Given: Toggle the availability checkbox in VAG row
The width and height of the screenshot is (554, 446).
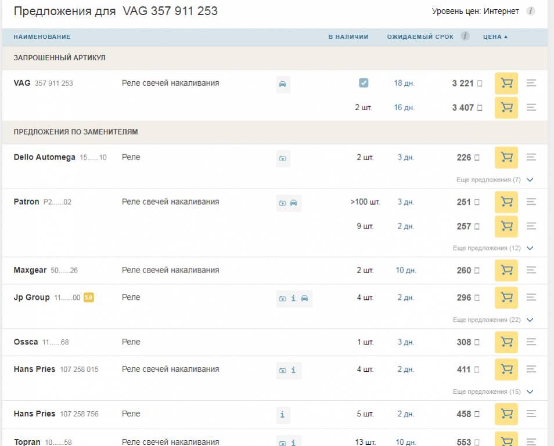Looking at the screenshot, I should pos(364,84).
